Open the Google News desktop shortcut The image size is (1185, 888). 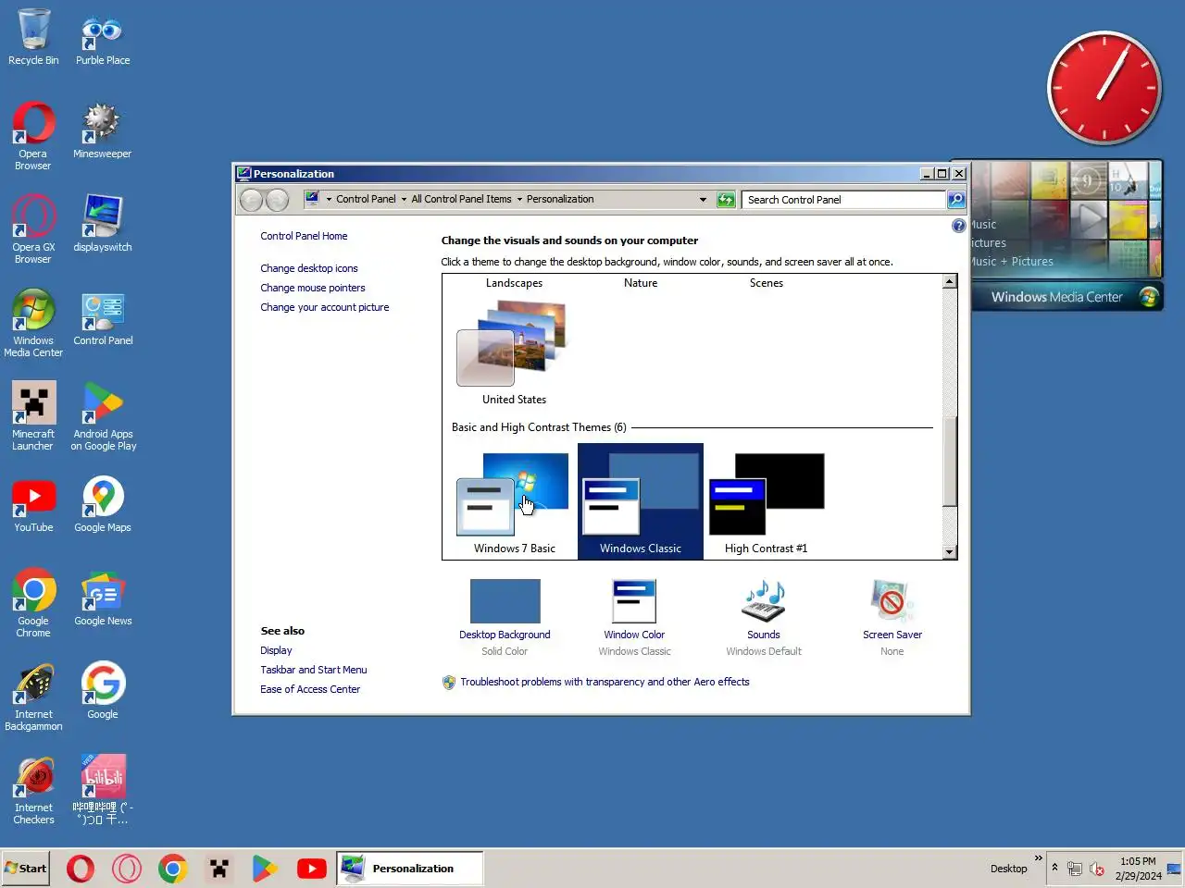pos(103,598)
